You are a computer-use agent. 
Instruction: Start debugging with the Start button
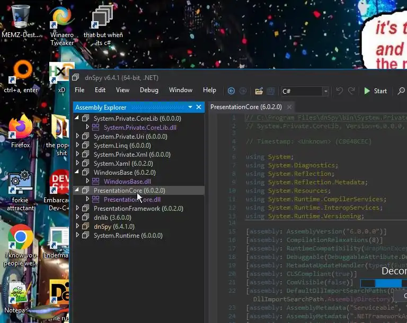click(375, 91)
